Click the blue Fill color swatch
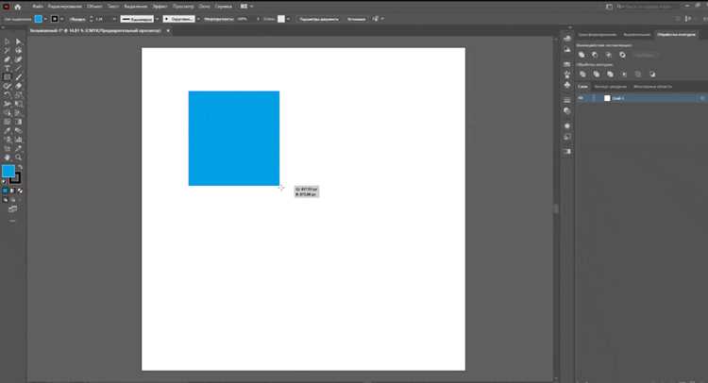This screenshot has height=383, width=708. click(x=8, y=171)
